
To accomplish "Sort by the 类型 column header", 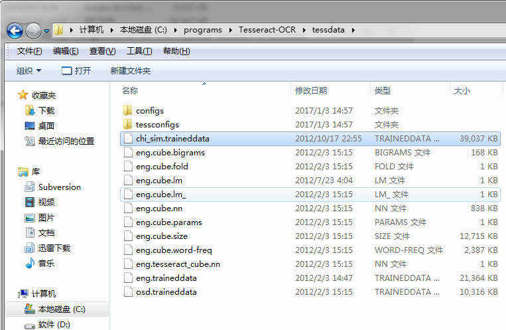I will pyautogui.click(x=383, y=90).
